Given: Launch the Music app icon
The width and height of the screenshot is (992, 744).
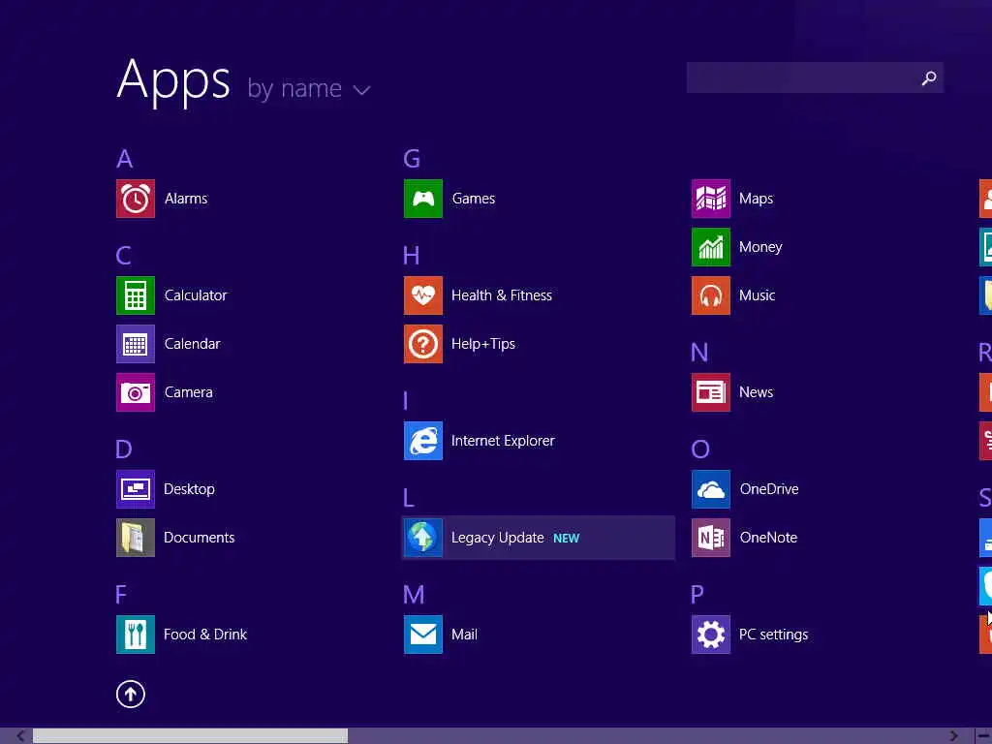Looking at the screenshot, I should (711, 295).
